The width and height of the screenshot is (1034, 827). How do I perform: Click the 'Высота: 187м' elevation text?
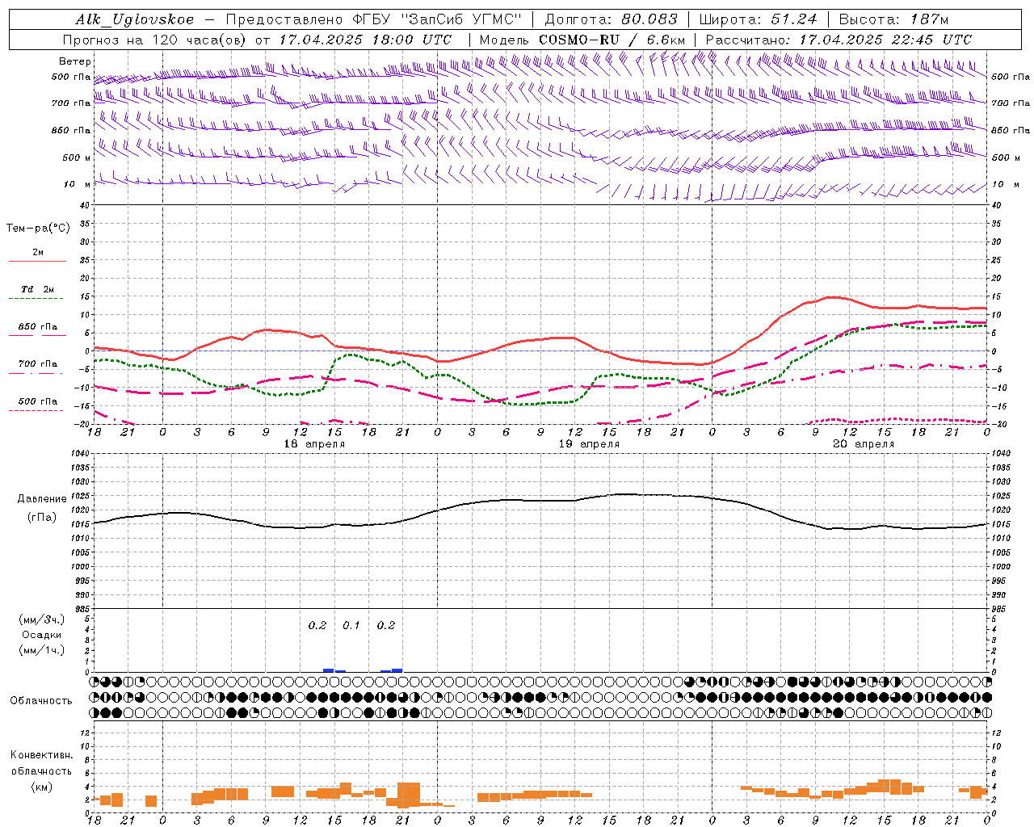893,19
